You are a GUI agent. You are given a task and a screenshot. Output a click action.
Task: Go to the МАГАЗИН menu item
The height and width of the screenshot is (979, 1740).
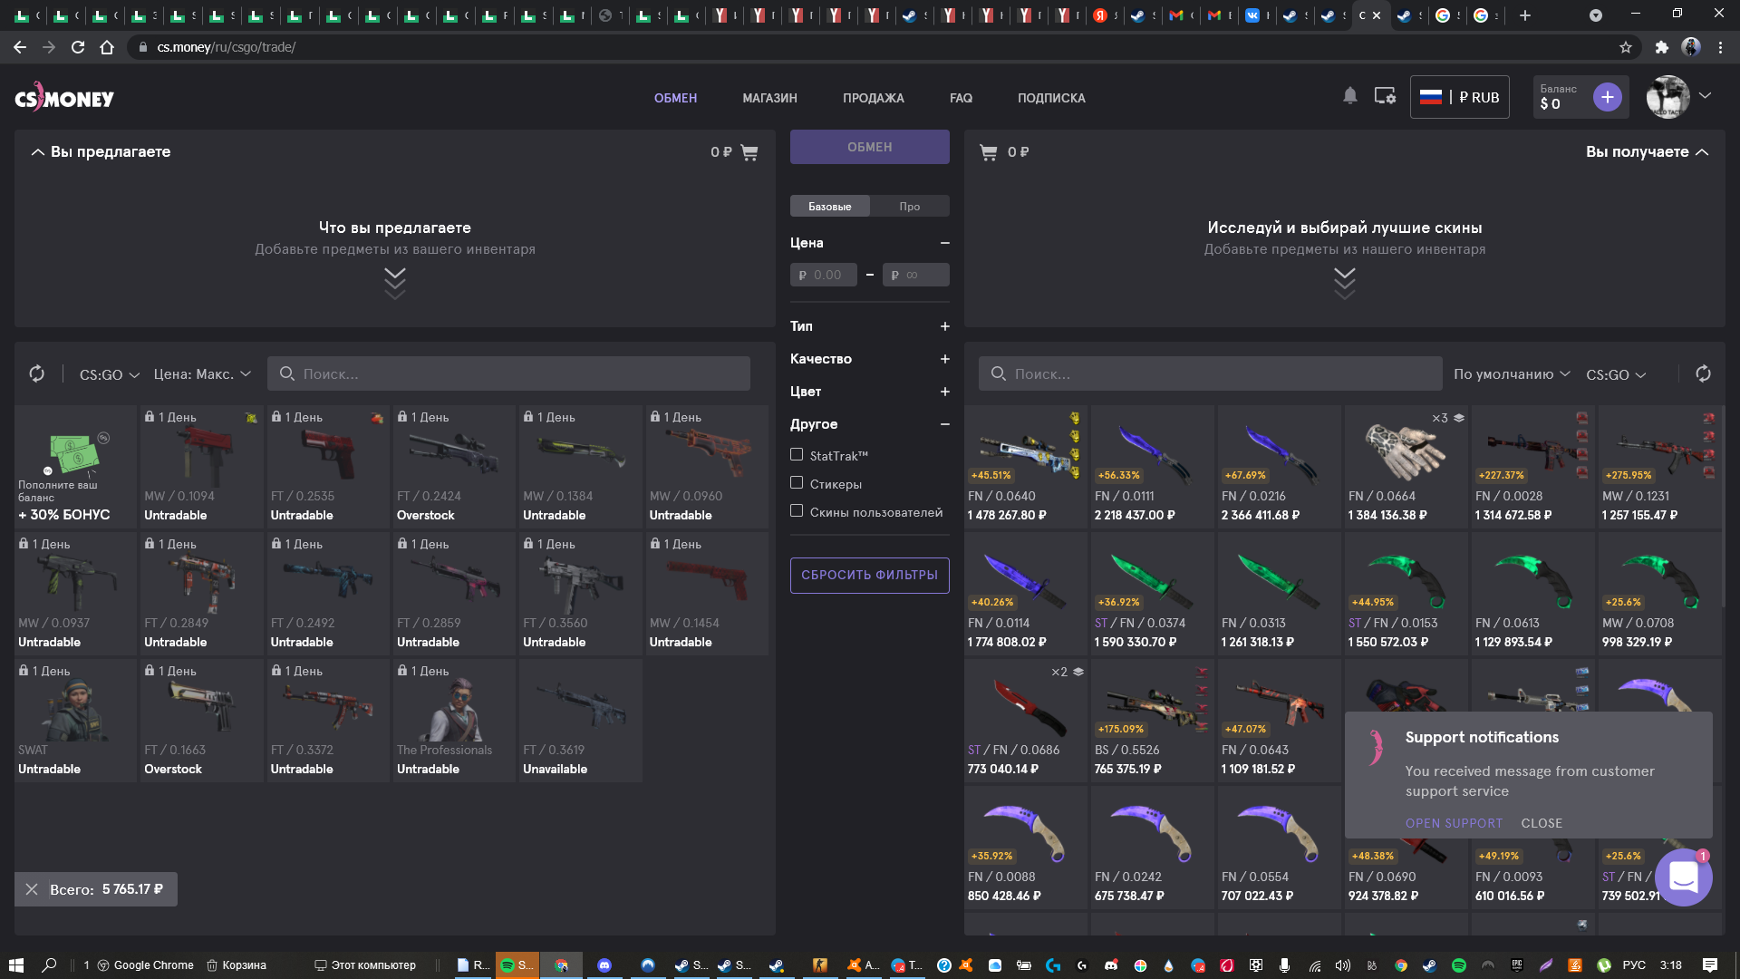click(769, 98)
